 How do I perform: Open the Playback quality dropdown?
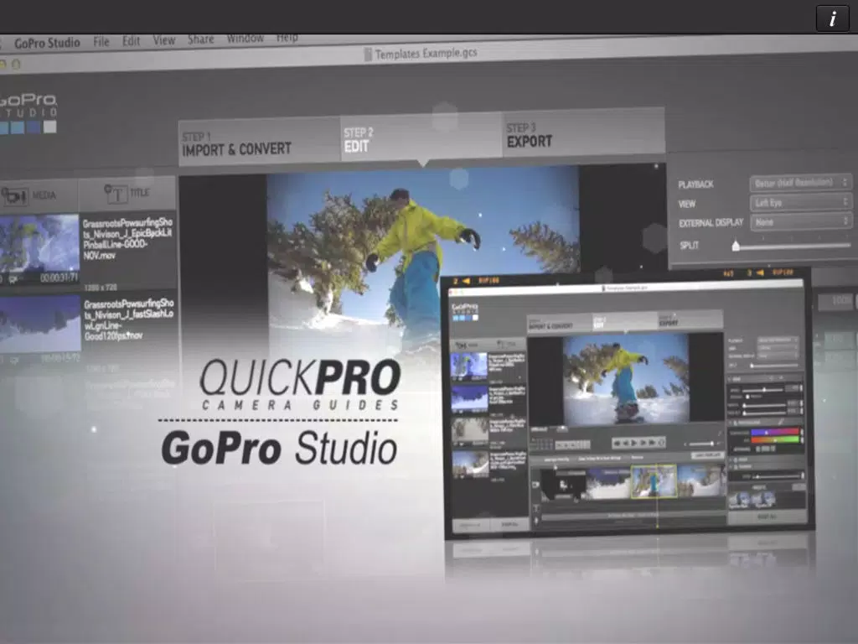[x=799, y=182]
